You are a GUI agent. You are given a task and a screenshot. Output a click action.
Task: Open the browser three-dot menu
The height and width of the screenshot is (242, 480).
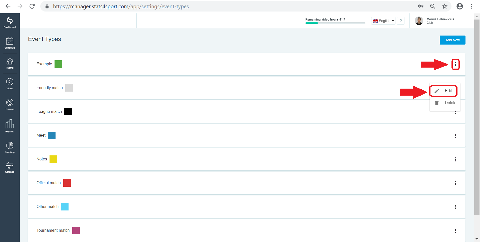(x=472, y=6)
